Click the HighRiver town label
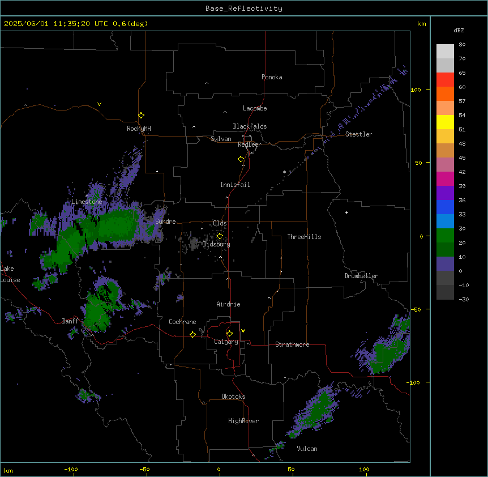Image resolution: width=488 pixels, height=477 pixels. [x=243, y=421]
